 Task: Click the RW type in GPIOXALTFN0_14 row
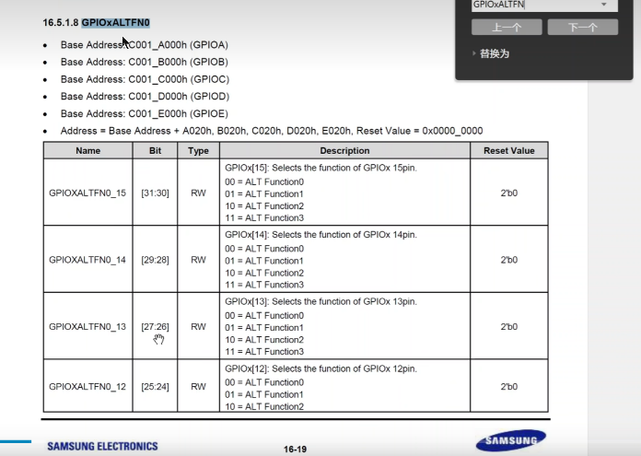[x=198, y=260]
